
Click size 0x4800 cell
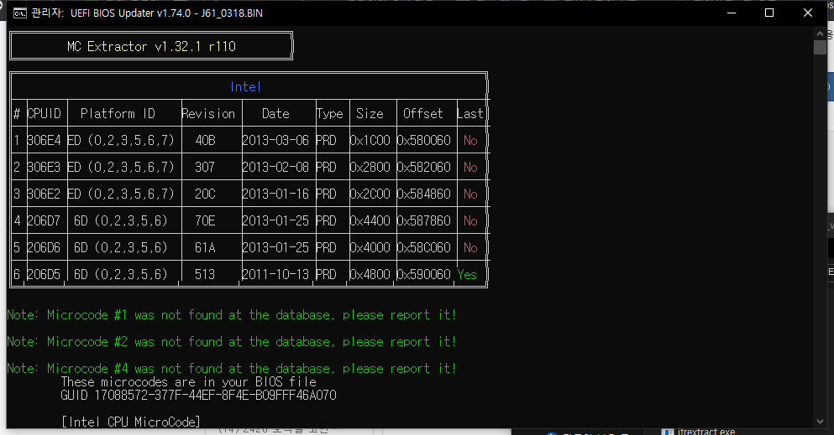[370, 274]
